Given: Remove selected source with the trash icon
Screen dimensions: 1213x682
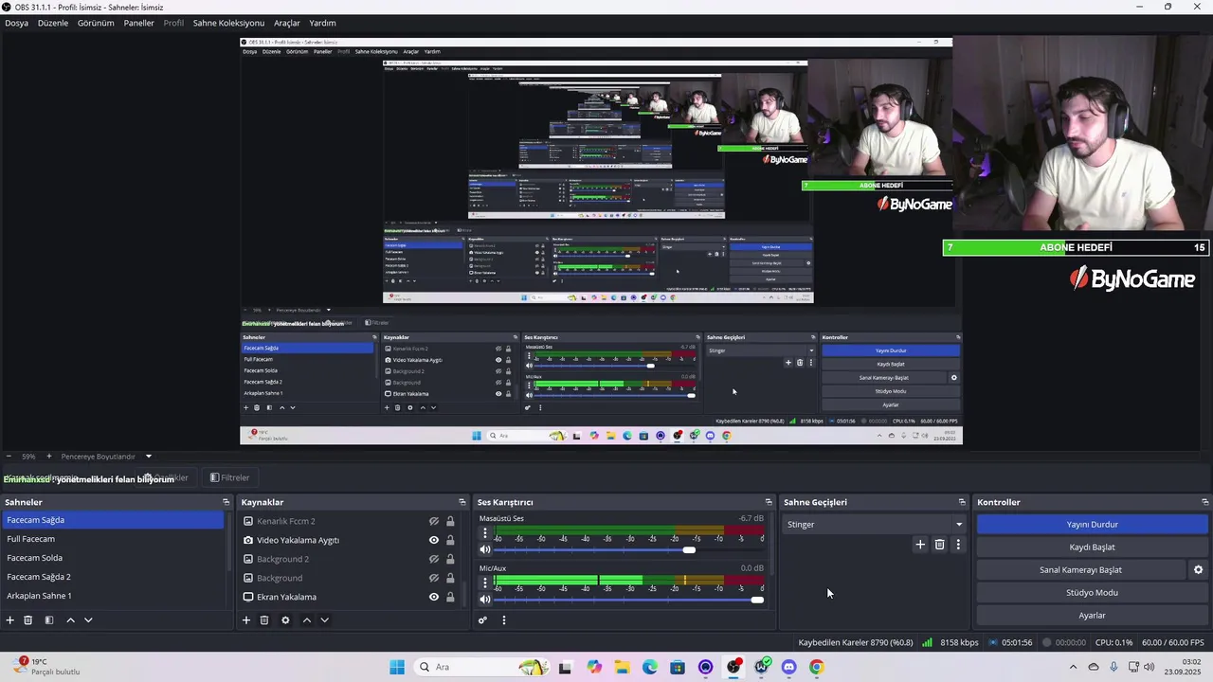Looking at the screenshot, I should tap(264, 620).
